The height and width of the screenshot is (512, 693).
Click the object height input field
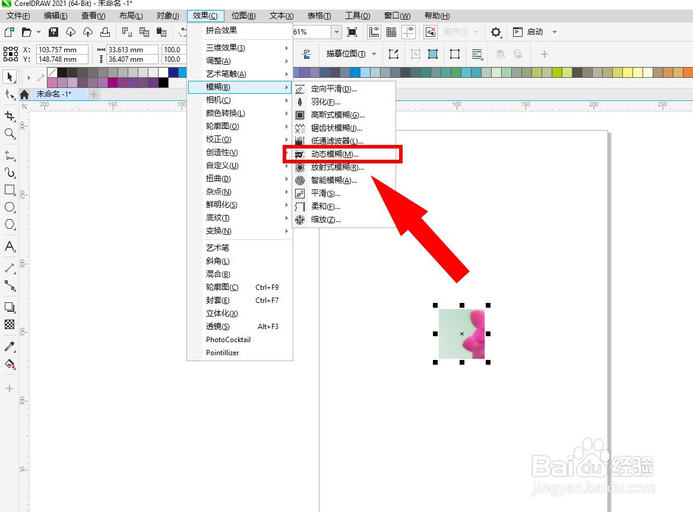point(132,59)
